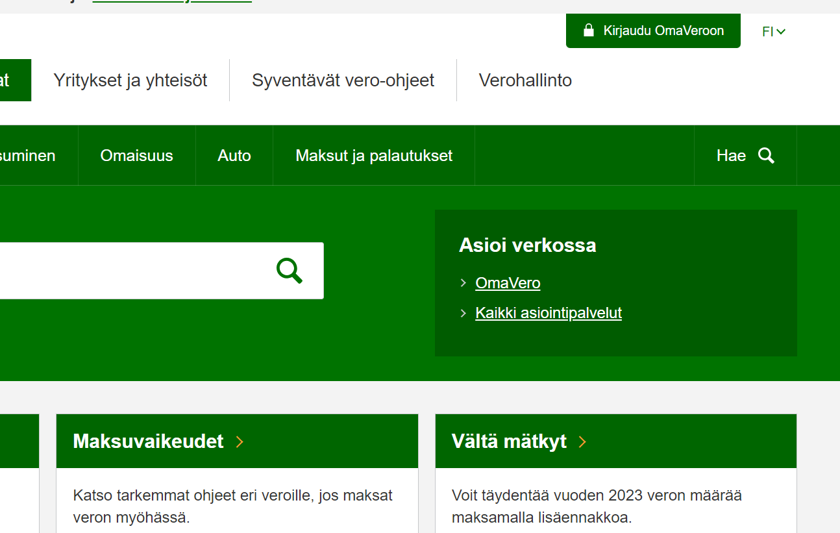This screenshot has width=840, height=533.
Task: Open the Verohallinto section
Action: (525, 80)
